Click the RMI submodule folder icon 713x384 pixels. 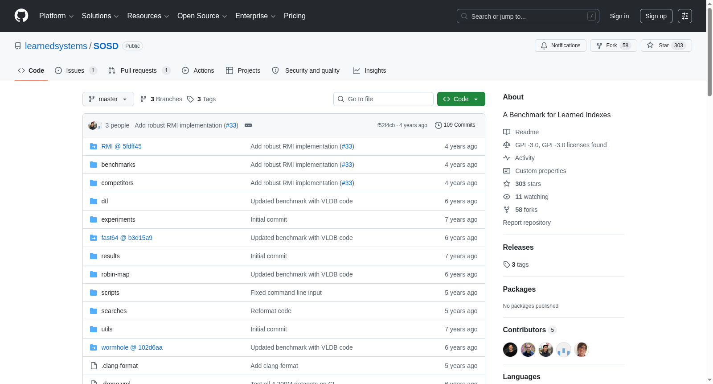[x=94, y=146]
